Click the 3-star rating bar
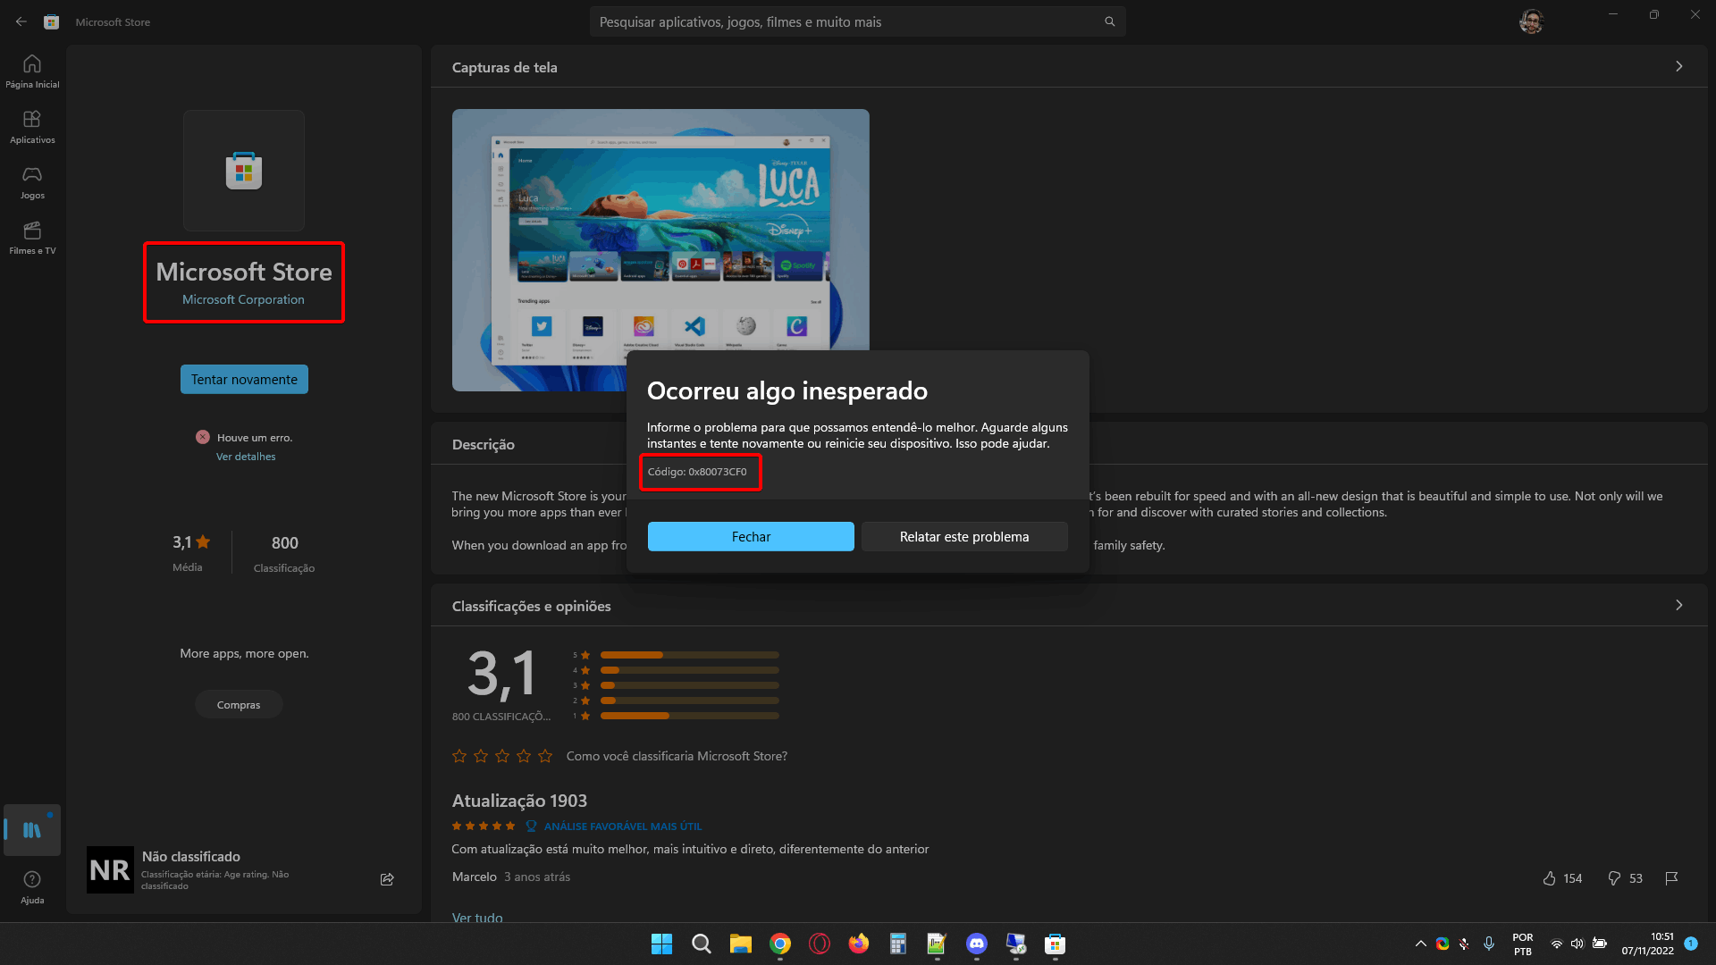 coord(689,685)
